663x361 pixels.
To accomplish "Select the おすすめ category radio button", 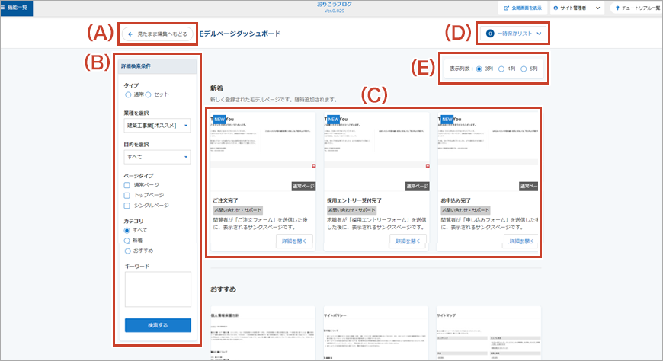I will click(128, 250).
